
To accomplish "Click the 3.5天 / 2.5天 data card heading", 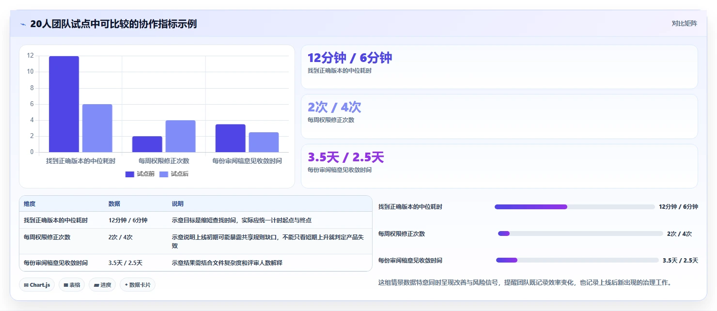I will [346, 157].
